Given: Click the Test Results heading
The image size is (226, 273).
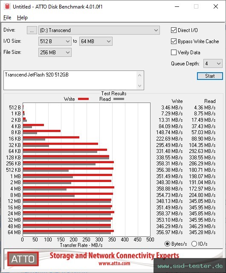Looking at the screenshot, I should (114, 94).
